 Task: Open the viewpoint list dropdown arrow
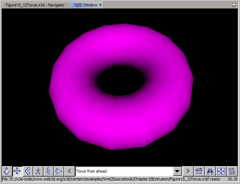point(177,171)
